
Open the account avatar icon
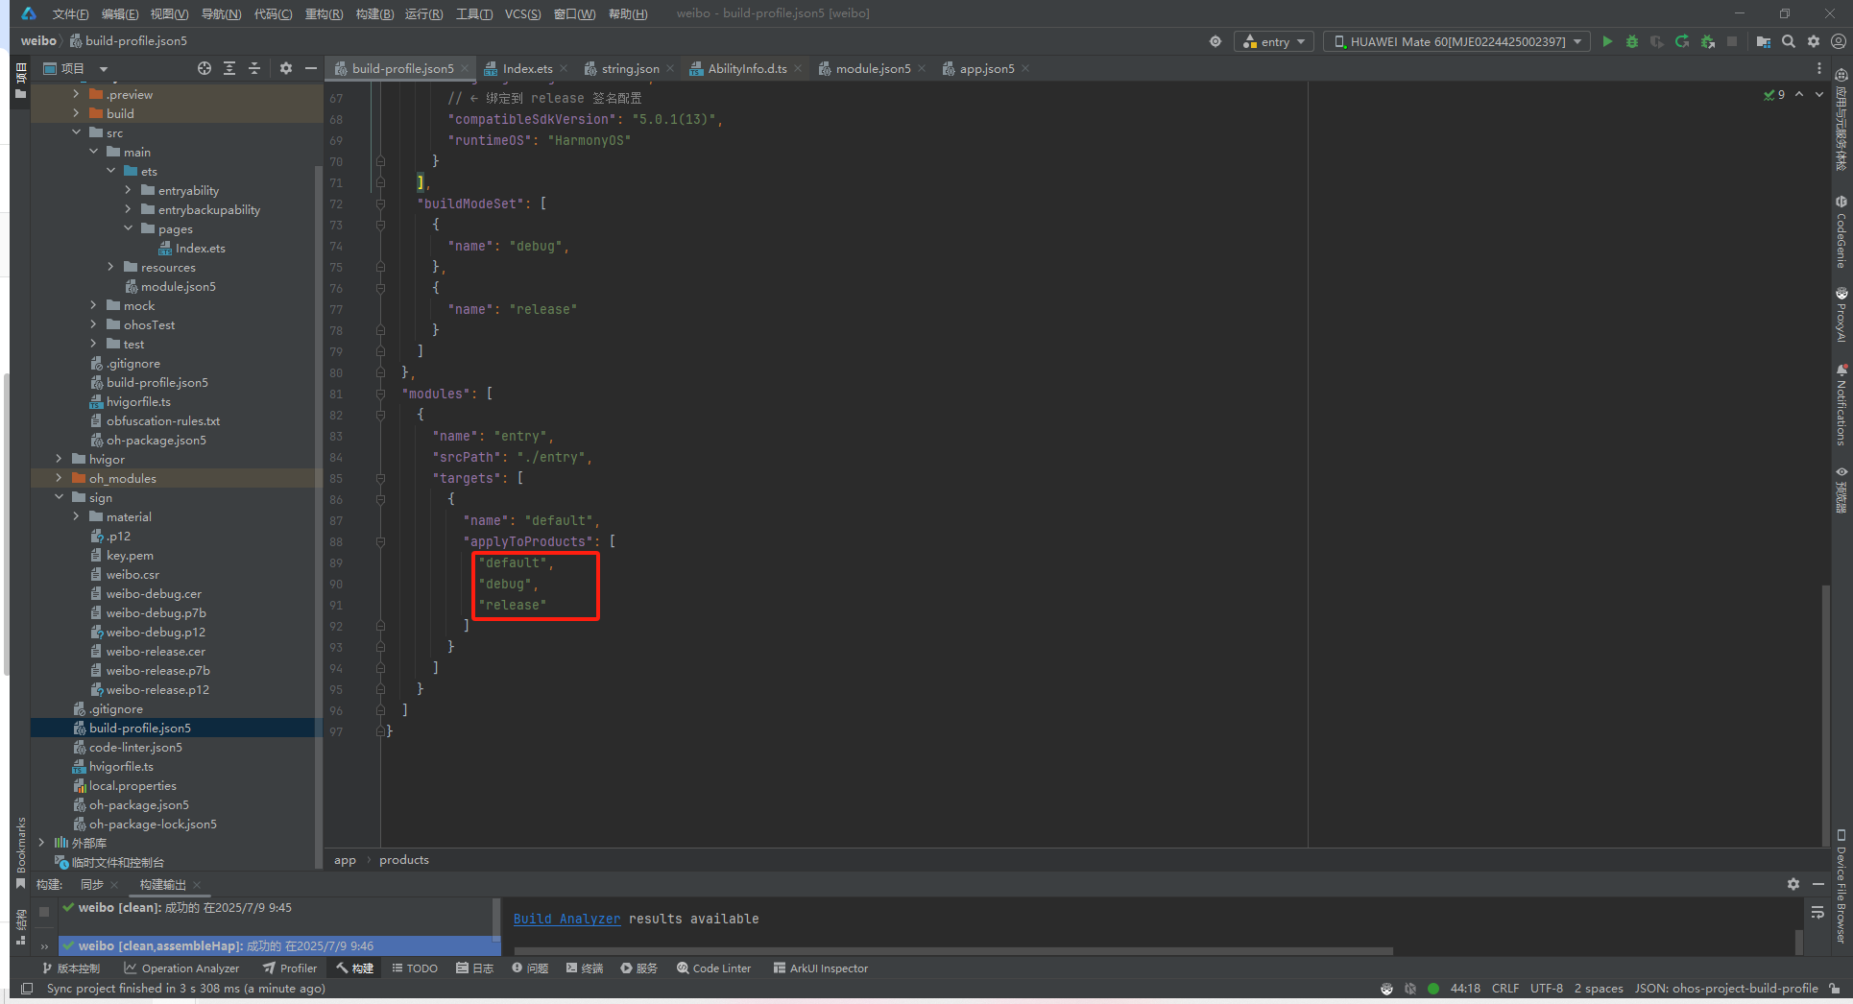[x=1839, y=41]
